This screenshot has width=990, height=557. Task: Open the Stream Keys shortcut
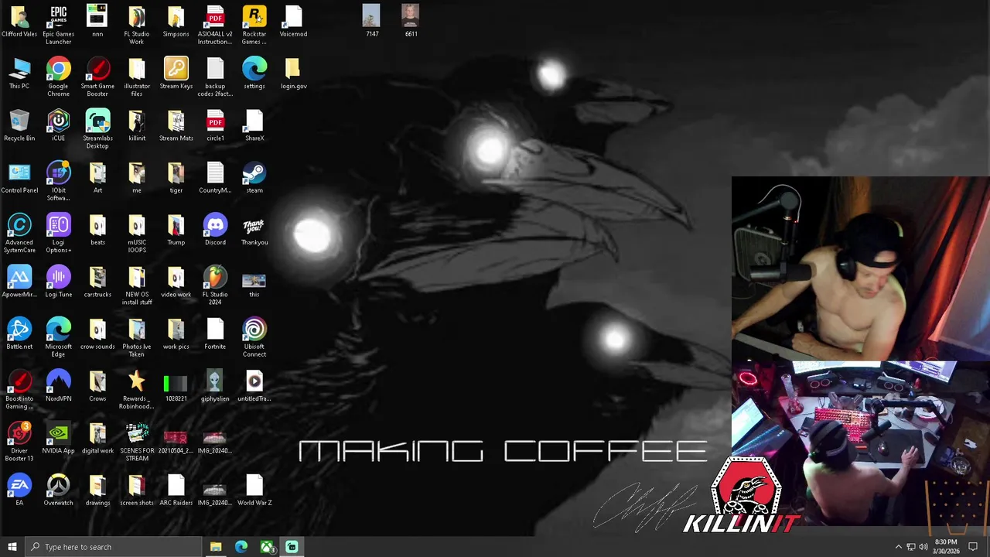tap(176, 73)
